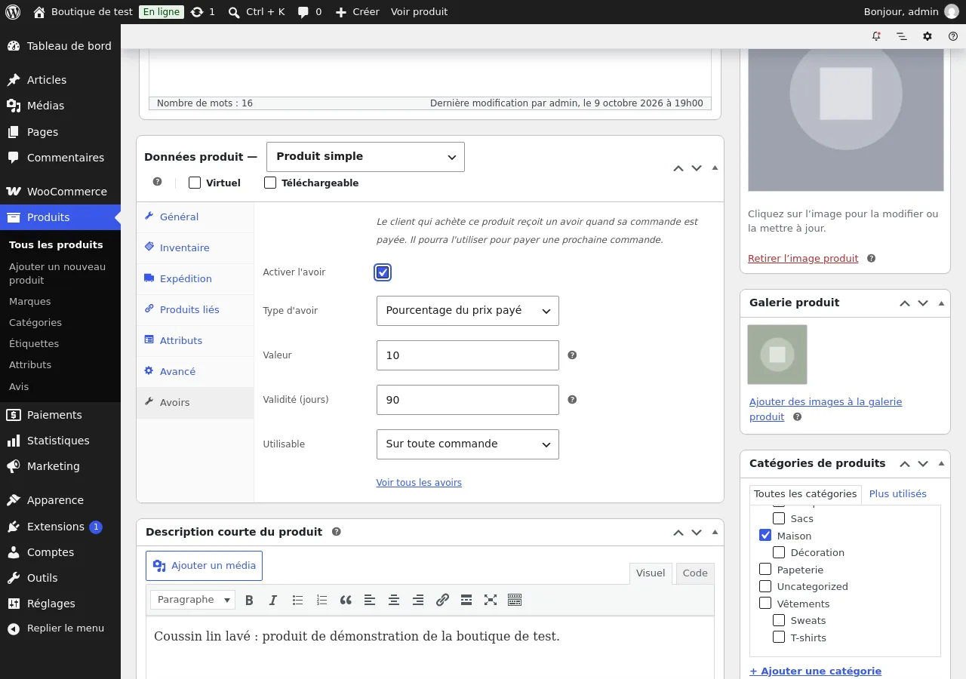Screen dimensions: 966x679
Task: Toggle the toolbar keyboard icon
Action: point(515,600)
